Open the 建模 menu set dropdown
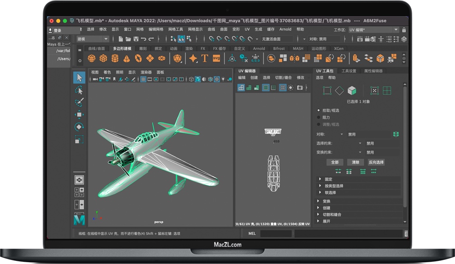Image resolution: width=455 pixels, height=264 pixels. (x=92, y=39)
